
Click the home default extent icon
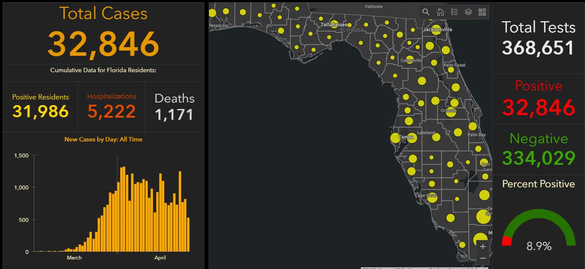pyautogui.click(x=440, y=12)
